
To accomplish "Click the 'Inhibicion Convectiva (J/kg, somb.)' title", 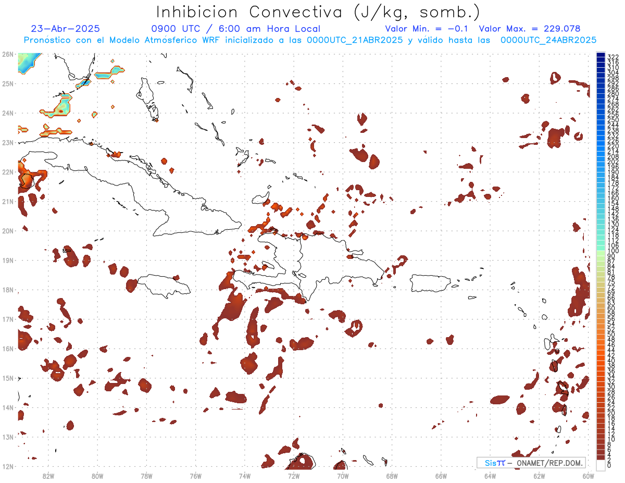I will pos(318,12).
